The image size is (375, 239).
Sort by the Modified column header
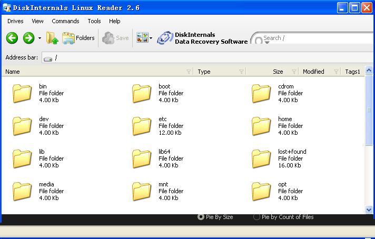[x=313, y=72]
